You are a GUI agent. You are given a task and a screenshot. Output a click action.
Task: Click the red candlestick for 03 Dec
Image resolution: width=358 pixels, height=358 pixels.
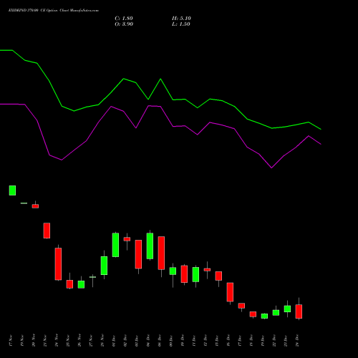(x=138, y=254)
